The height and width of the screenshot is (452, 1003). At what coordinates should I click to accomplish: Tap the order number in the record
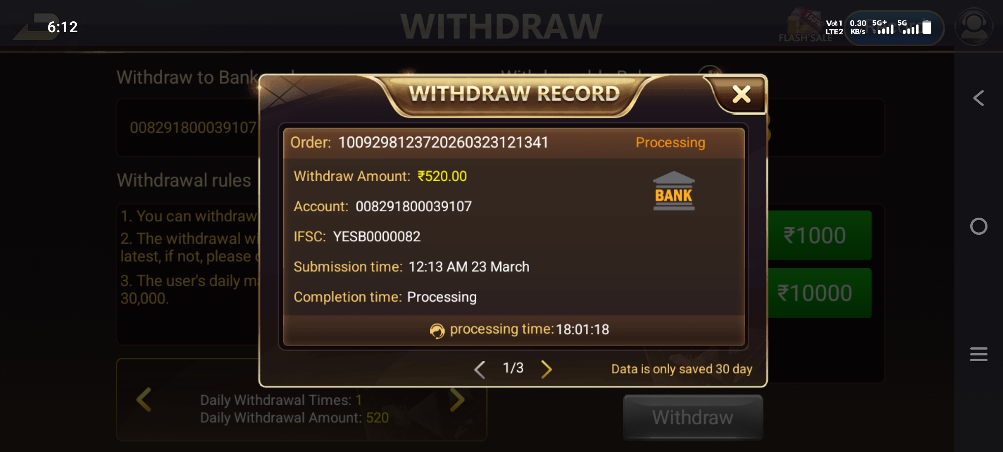click(443, 143)
